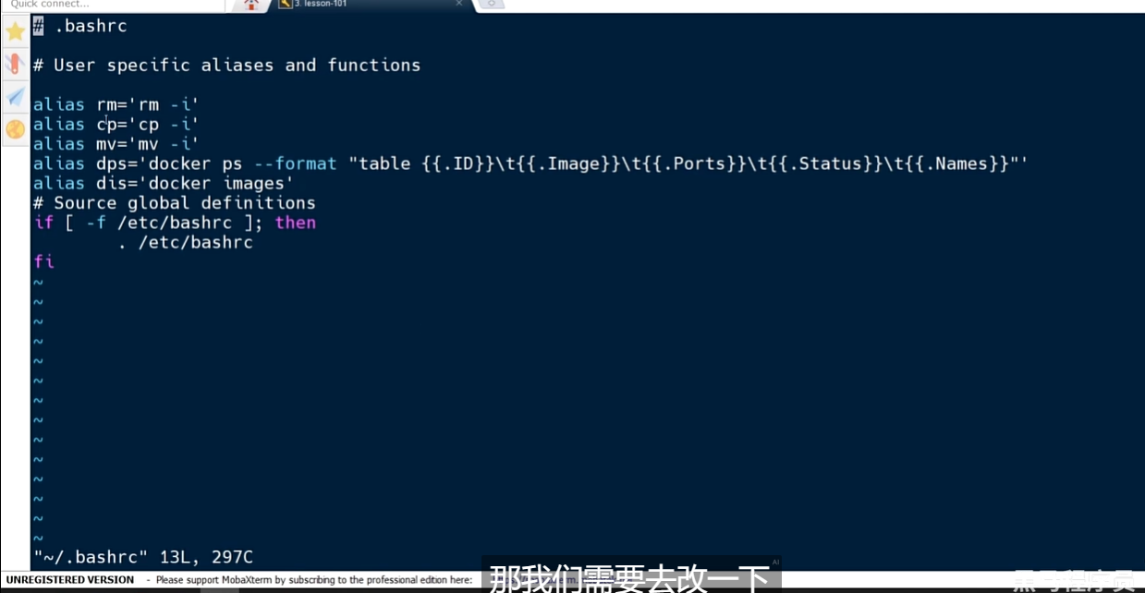The height and width of the screenshot is (593, 1145).
Task: Click the 'fi' keyword in the editor
Action: point(43,262)
